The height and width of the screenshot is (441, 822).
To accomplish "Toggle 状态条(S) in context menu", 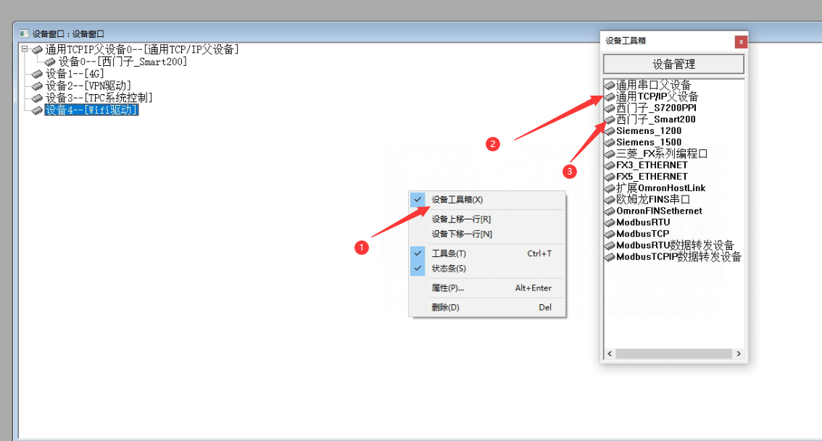I will (487, 268).
